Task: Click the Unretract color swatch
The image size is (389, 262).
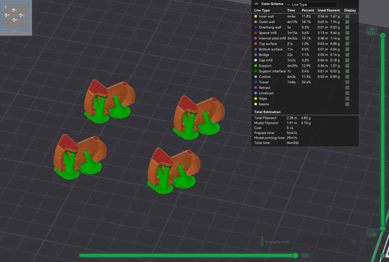Action: 256,93
